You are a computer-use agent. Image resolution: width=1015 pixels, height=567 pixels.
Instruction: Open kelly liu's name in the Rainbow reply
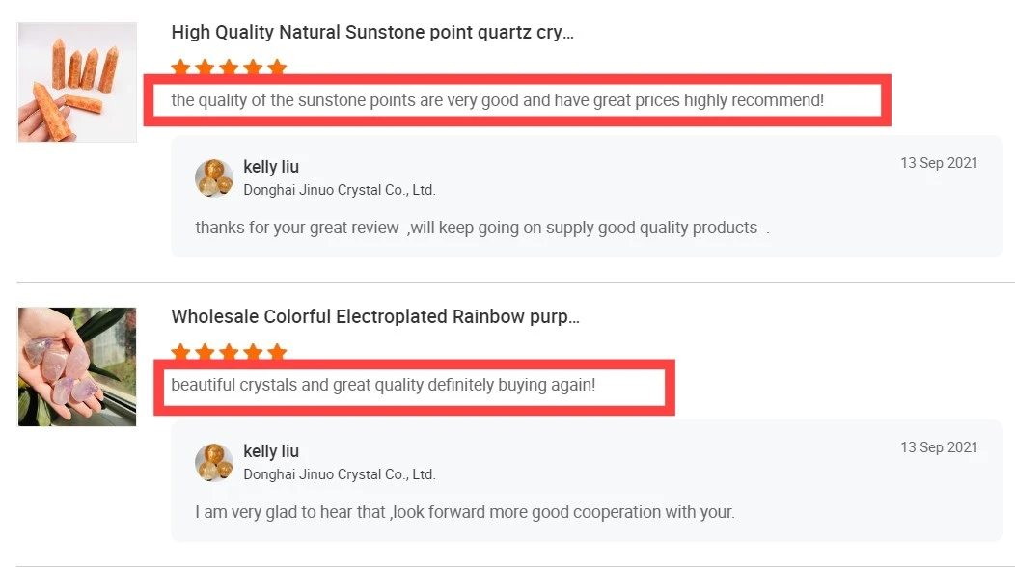click(271, 451)
